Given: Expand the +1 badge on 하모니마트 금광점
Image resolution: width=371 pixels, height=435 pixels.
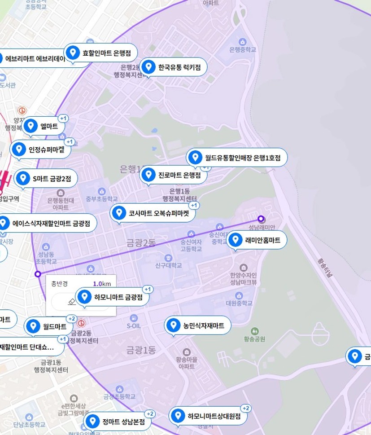Looking at the screenshot, I should (x=148, y=290).
